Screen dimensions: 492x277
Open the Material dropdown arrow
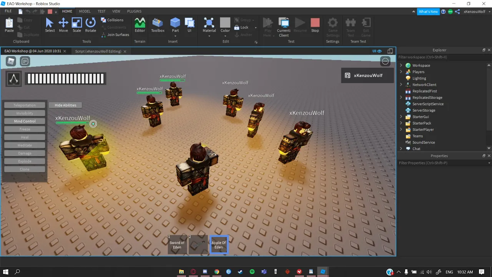coord(209,36)
